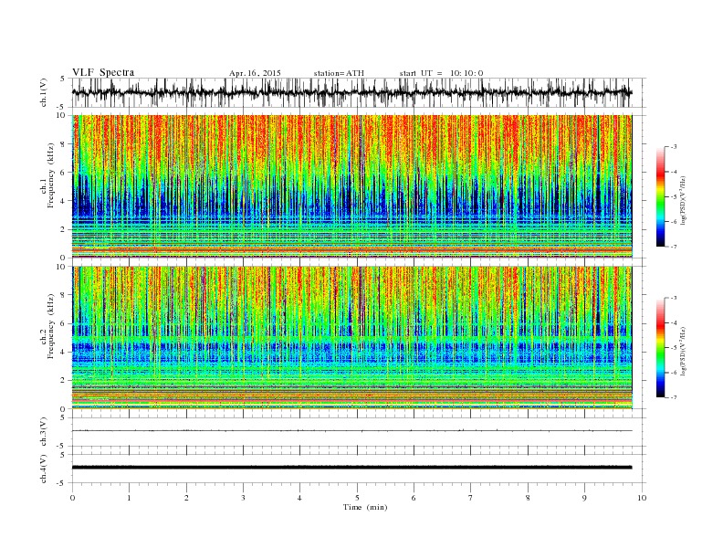Click the '2' minute tick label
Viewport: 723px width, 559px height.
pos(186,498)
